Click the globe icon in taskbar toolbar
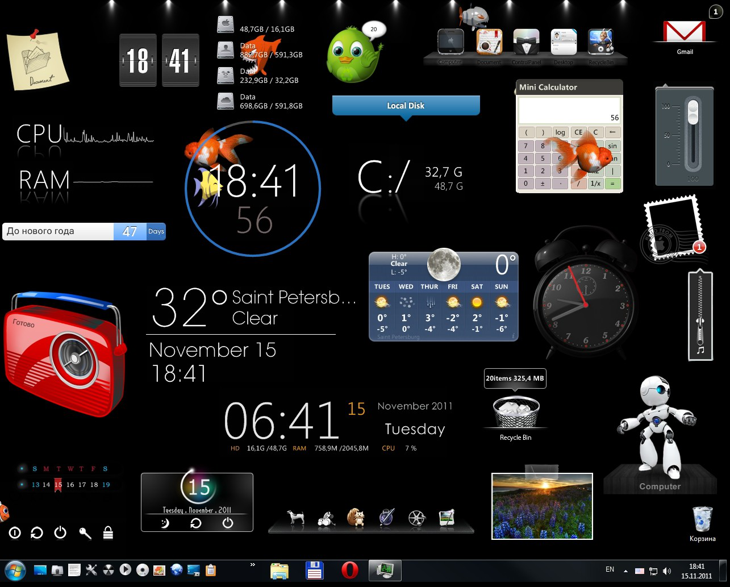Screen dimensions: 730x587 click(x=177, y=570)
